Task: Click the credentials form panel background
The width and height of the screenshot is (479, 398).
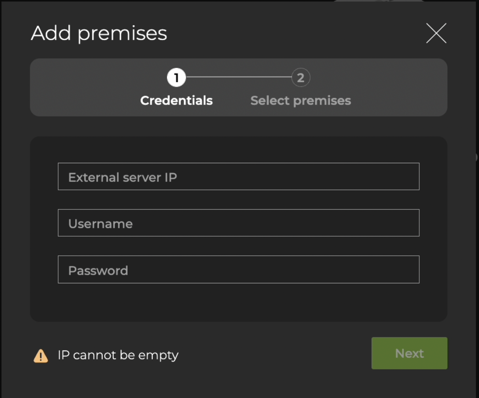Action: click(x=239, y=303)
